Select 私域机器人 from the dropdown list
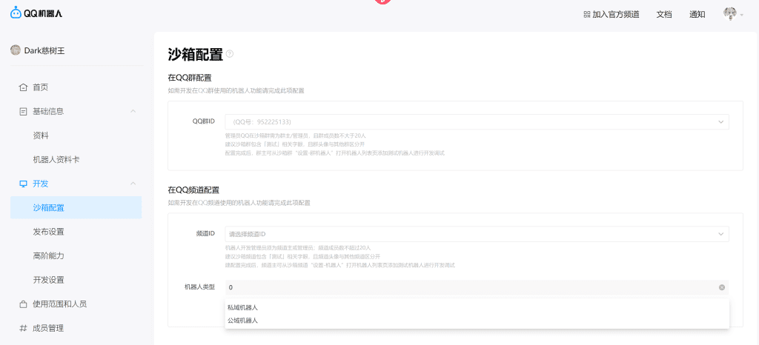The image size is (759, 345). click(x=243, y=307)
